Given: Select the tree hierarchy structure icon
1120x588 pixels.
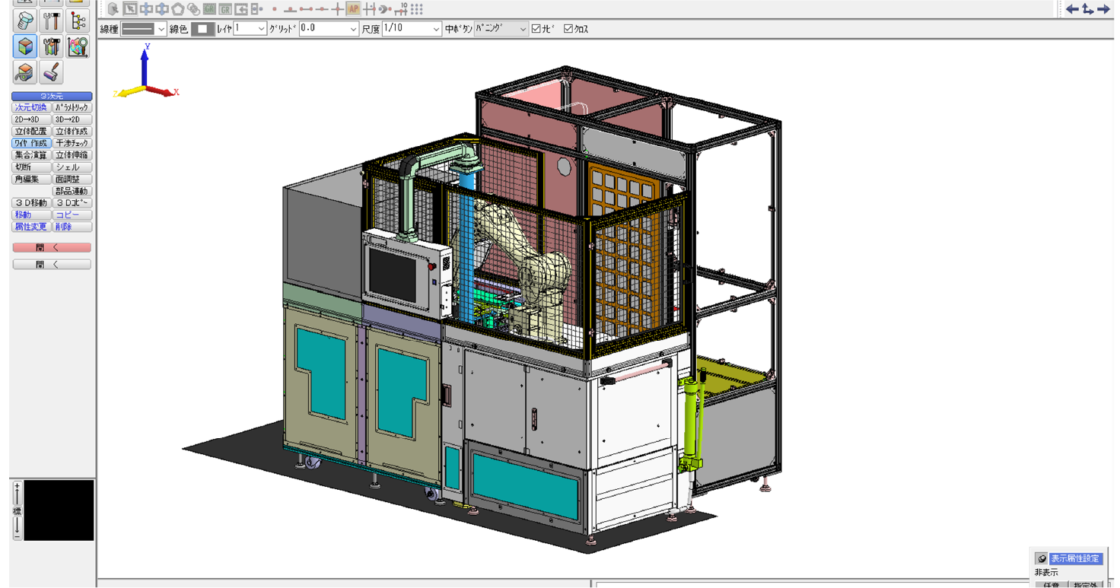Looking at the screenshot, I should coord(78,21).
